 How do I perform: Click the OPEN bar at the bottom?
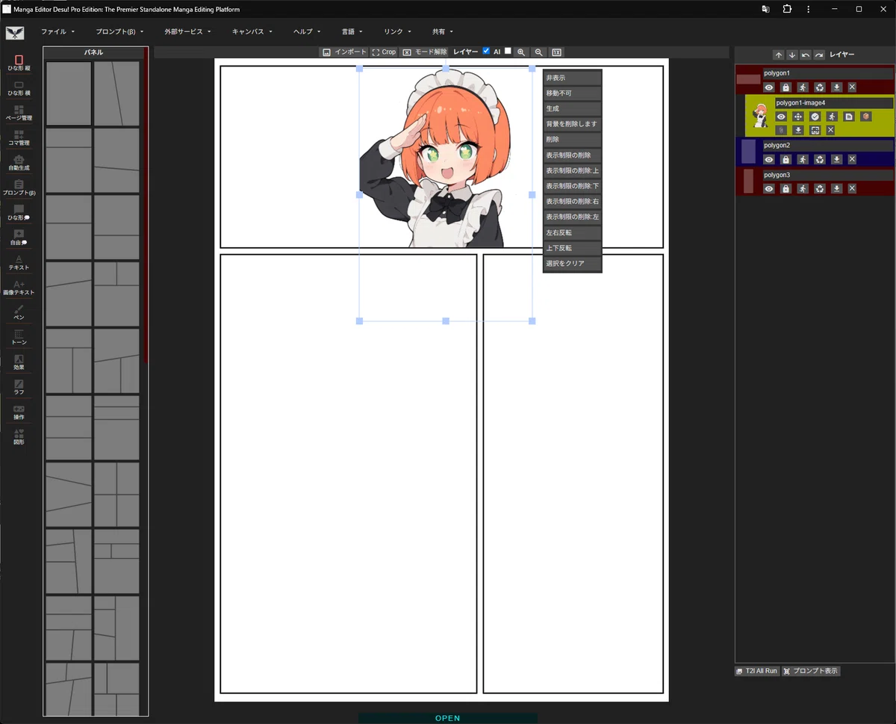(x=448, y=718)
